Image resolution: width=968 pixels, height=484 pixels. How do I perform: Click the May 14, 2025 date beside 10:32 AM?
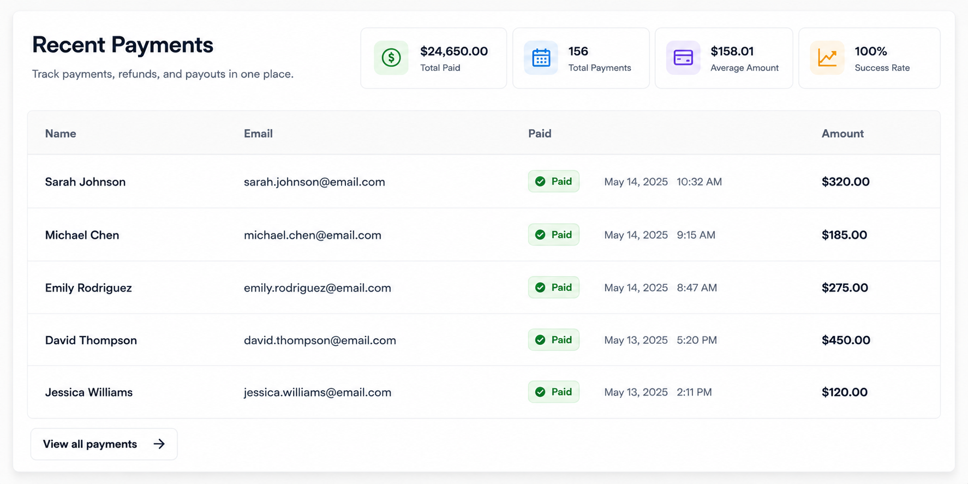(636, 182)
